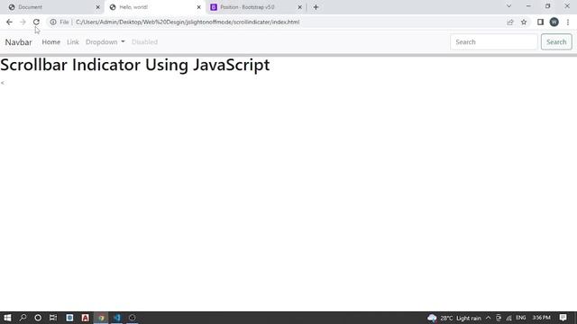Open the tab search chevron
Viewport: 577px width, 324px height.
508,6
